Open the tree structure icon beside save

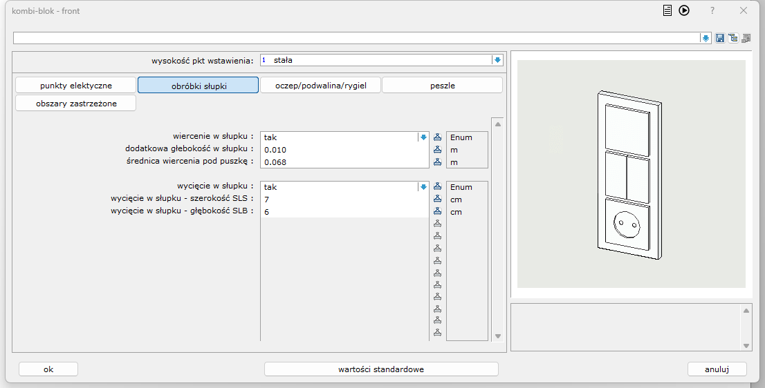(732, 38)
